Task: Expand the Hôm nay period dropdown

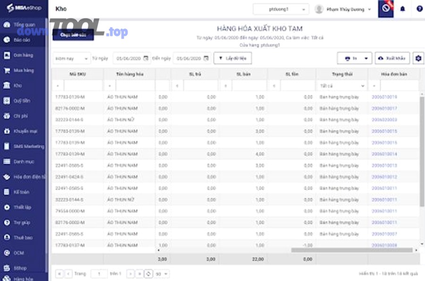Action: 71,58
